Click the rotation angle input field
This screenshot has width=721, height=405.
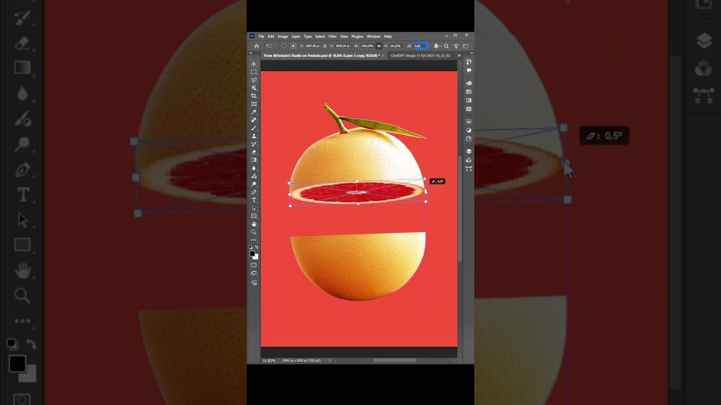pos(421,46)
